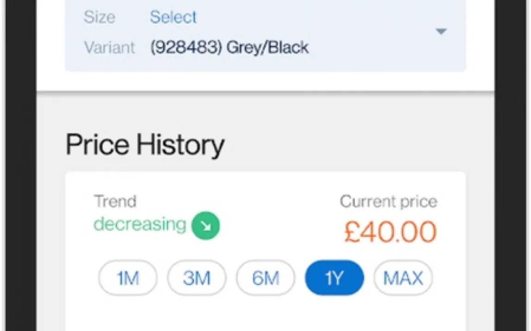Switch to the 6M price range
531x331 pixels.
(265, 278)
